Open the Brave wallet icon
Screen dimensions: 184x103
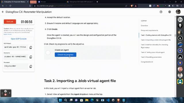tap(177, 6)
